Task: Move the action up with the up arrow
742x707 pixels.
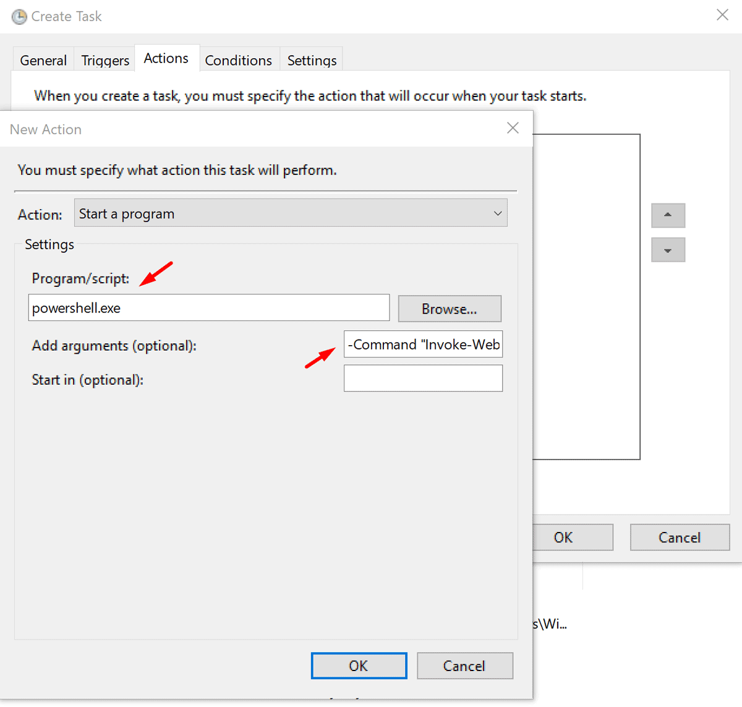Action: point(668,215)
